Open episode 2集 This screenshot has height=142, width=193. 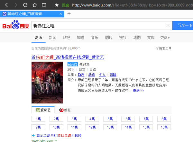point(56,119)
